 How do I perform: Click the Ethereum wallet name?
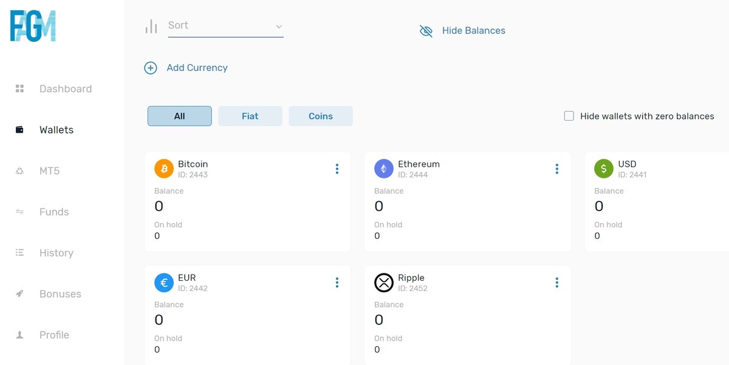419,164
